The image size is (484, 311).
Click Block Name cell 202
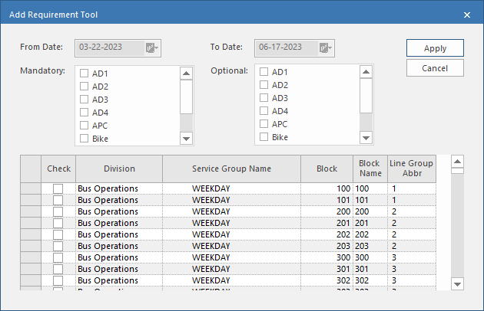click(x=370, y=234)
